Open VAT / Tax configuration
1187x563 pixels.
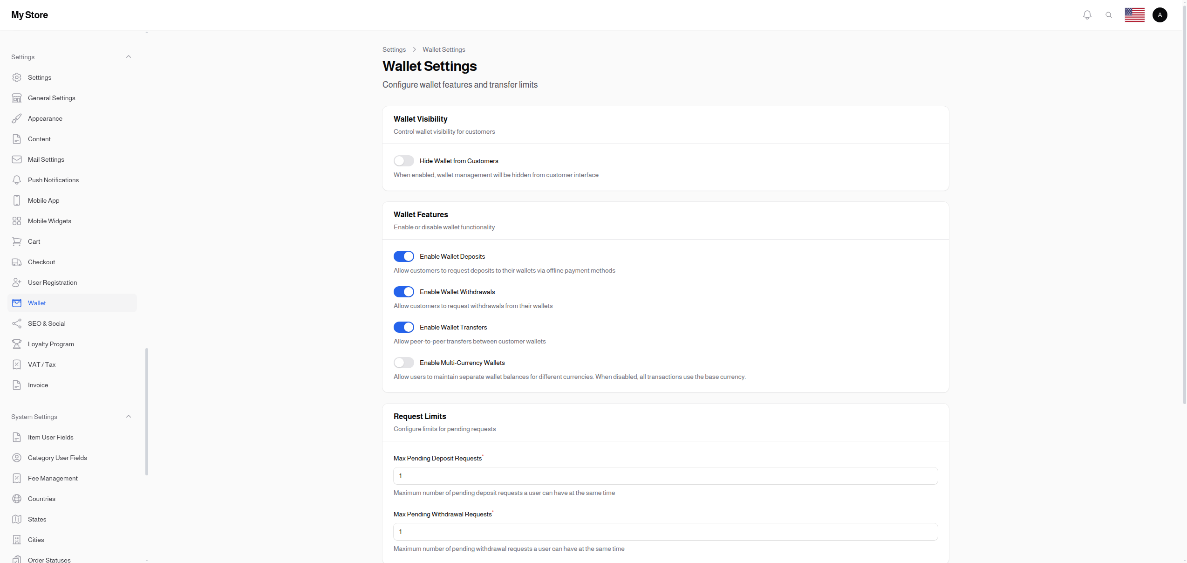[41, 364]
